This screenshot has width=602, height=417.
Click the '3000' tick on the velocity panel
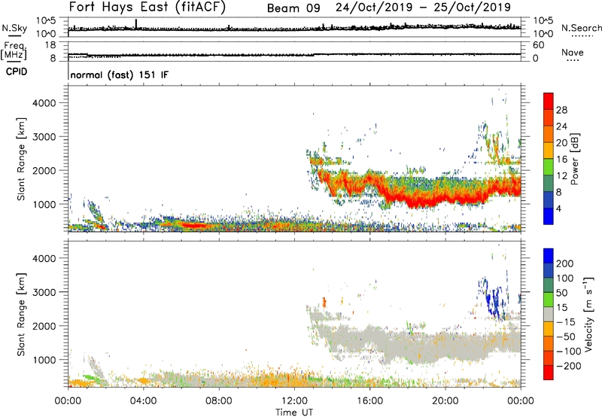[44, 292]
